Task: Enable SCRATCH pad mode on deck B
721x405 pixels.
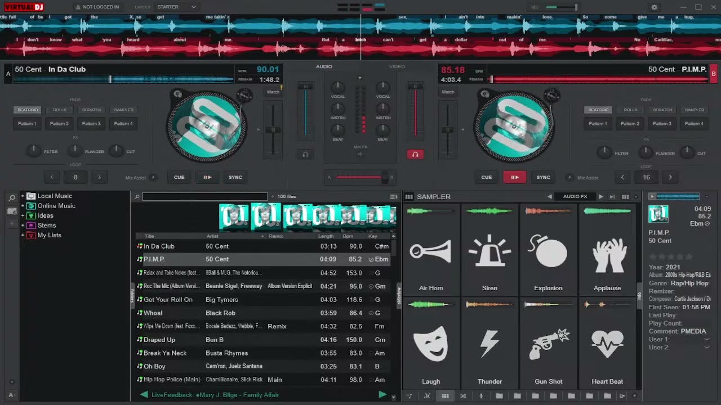Action: point(662,110)
